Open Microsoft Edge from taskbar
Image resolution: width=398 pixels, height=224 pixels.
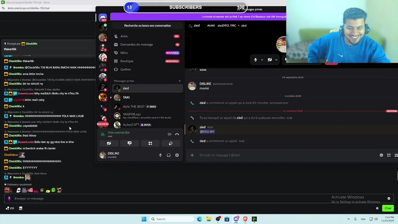(200, 219)
